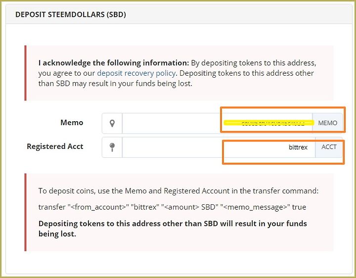356x278 pixels.
Task: Click the bittrex account value
Action: click(x=298, y=147)
